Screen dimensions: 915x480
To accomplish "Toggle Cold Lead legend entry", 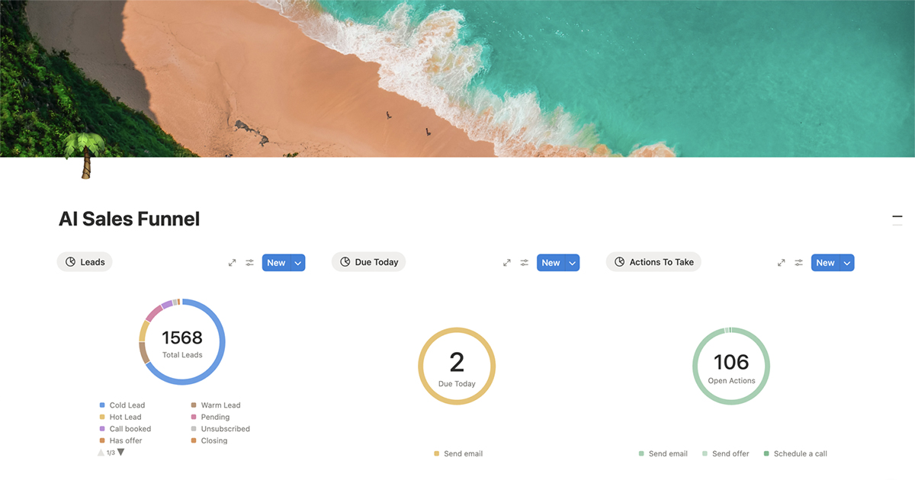I will tap(127, 405).
